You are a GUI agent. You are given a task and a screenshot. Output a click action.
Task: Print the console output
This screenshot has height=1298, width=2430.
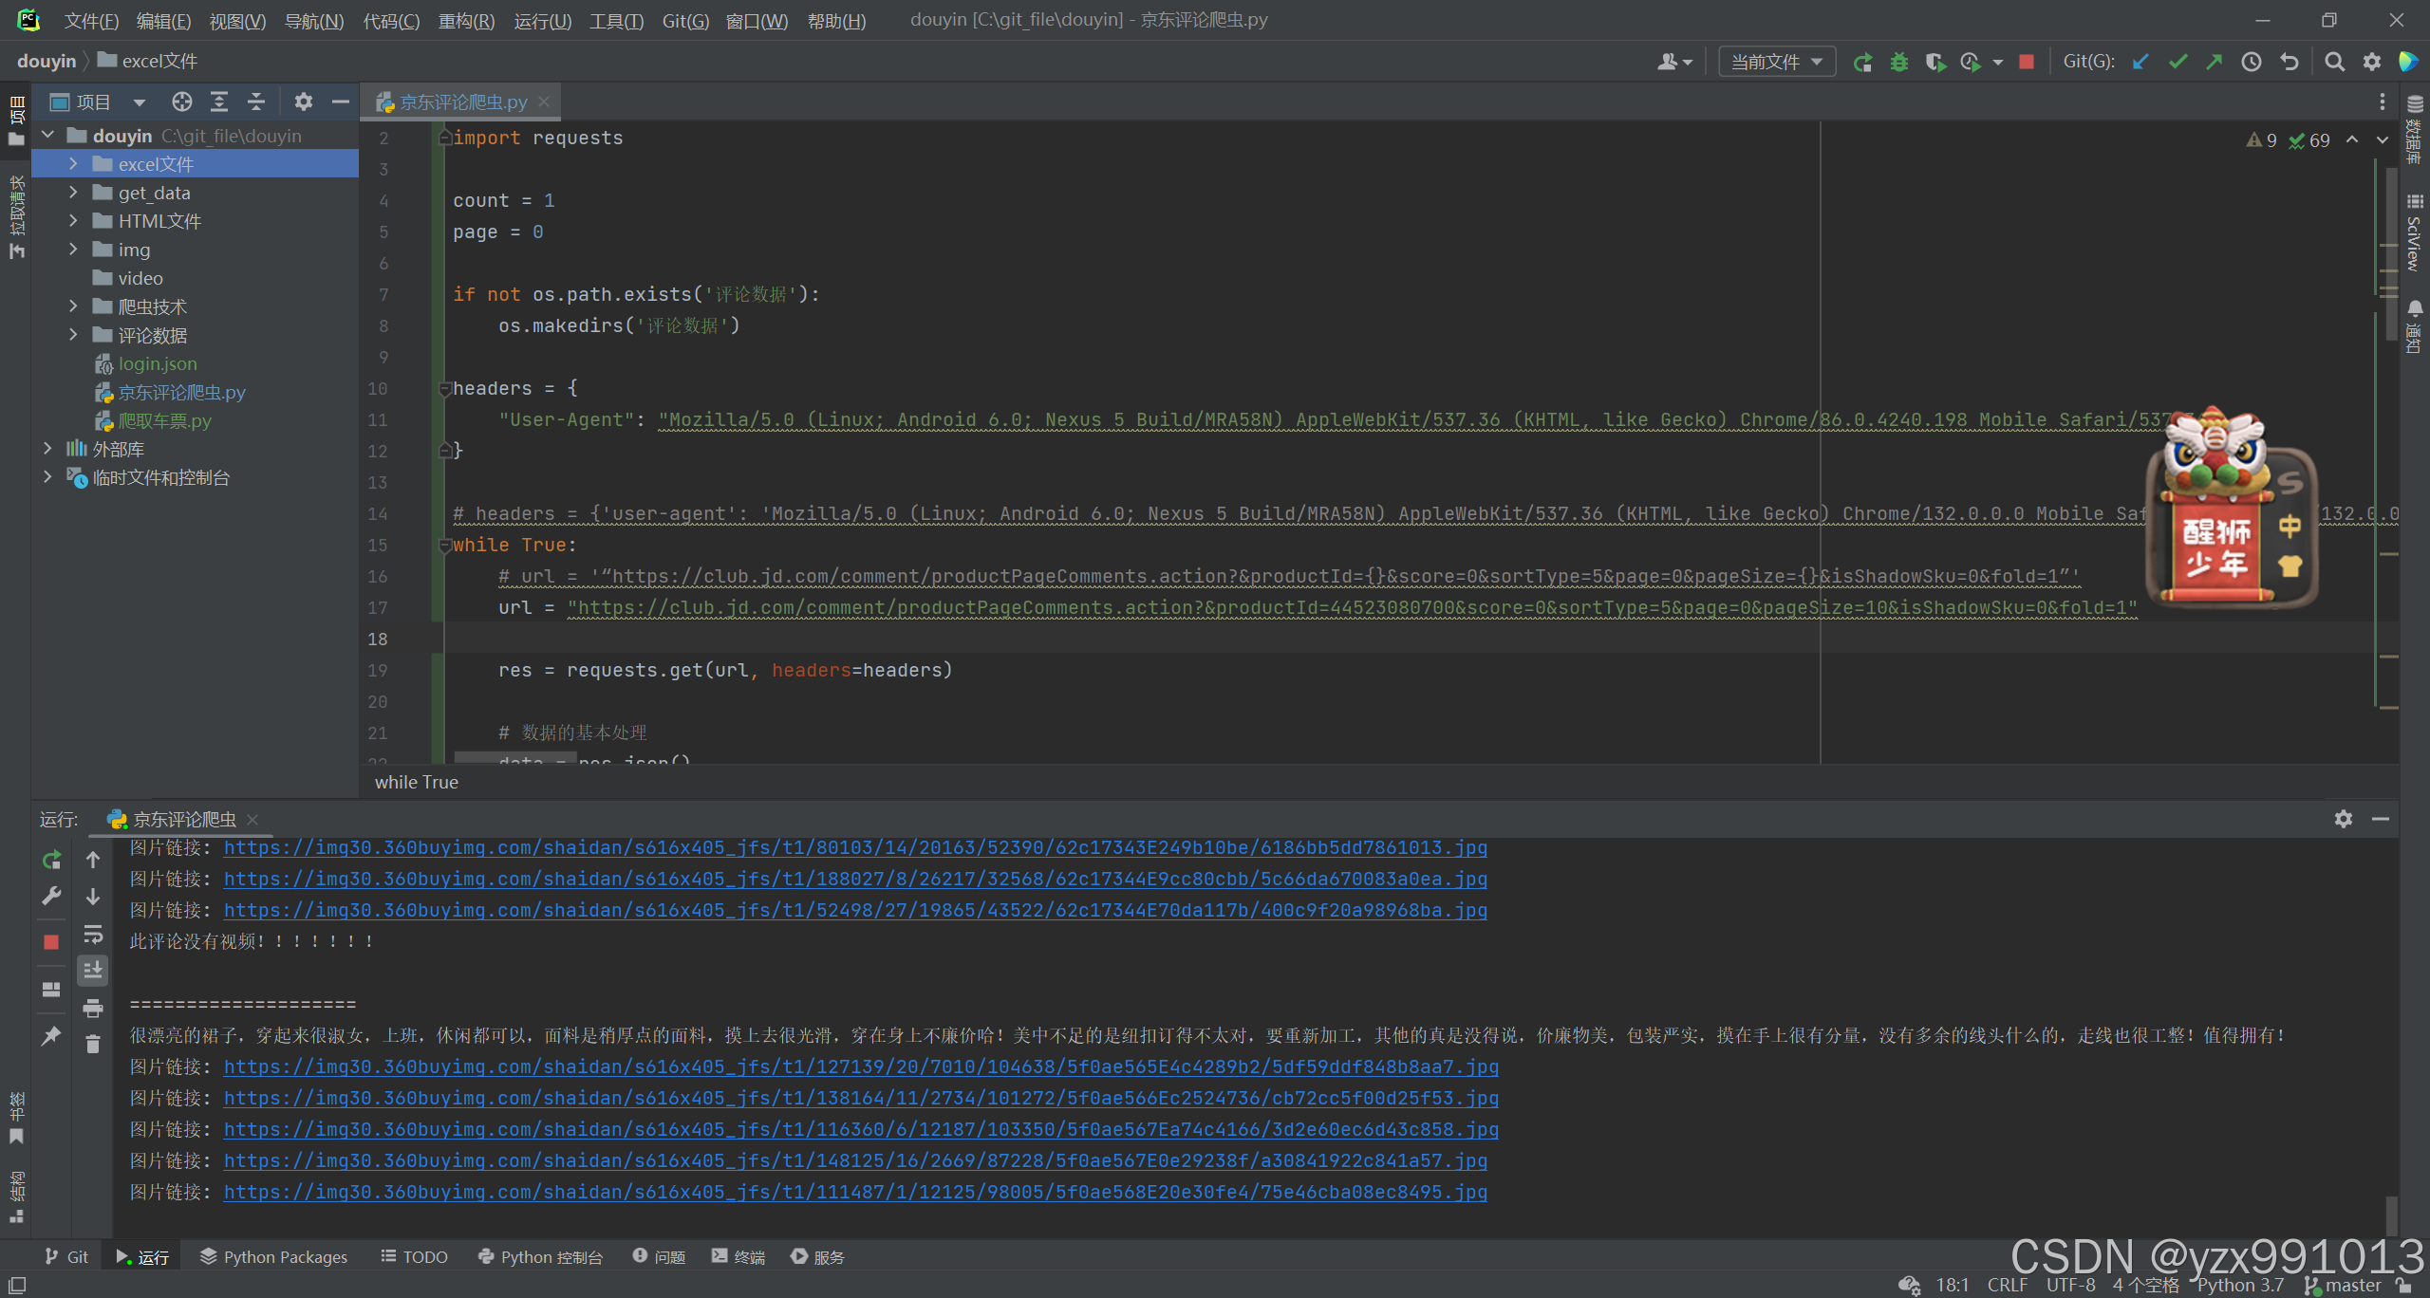pos(92,1008)
